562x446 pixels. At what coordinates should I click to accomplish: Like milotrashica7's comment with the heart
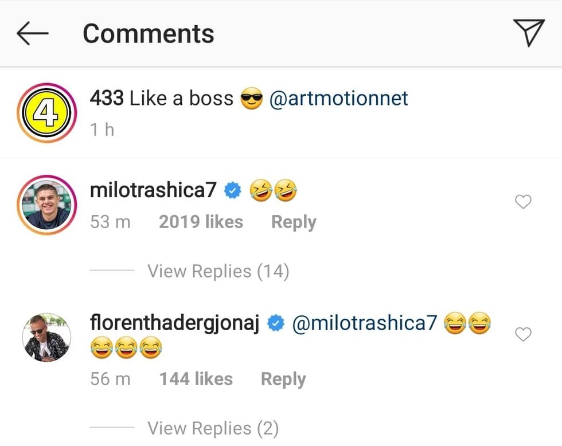(523, 202)
